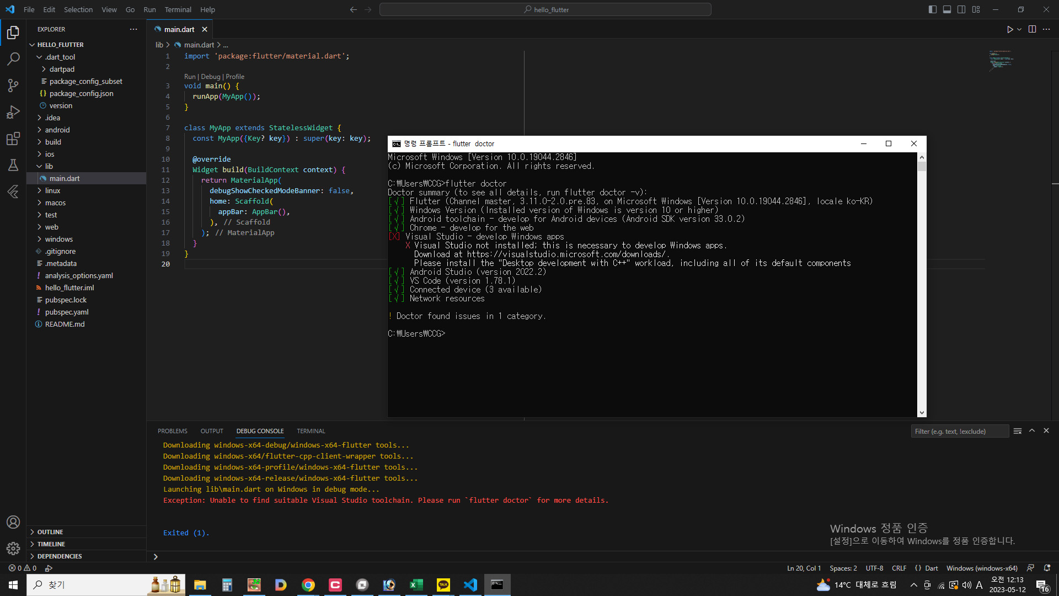Open the Extensions view
The image size is (1059, 596).
point(13,139)
